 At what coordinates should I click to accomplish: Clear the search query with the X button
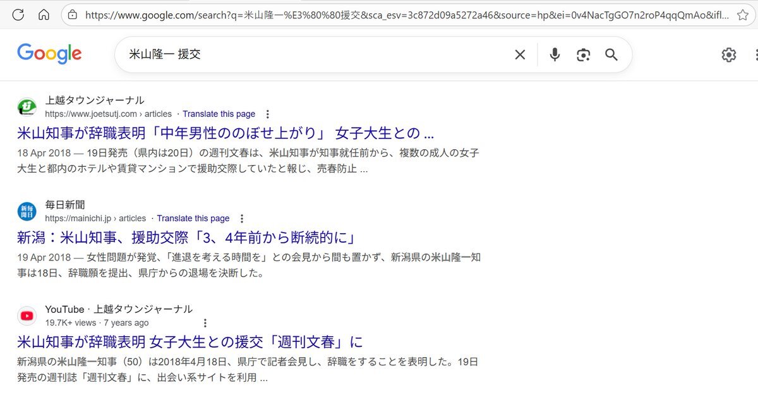pos(519,55)
